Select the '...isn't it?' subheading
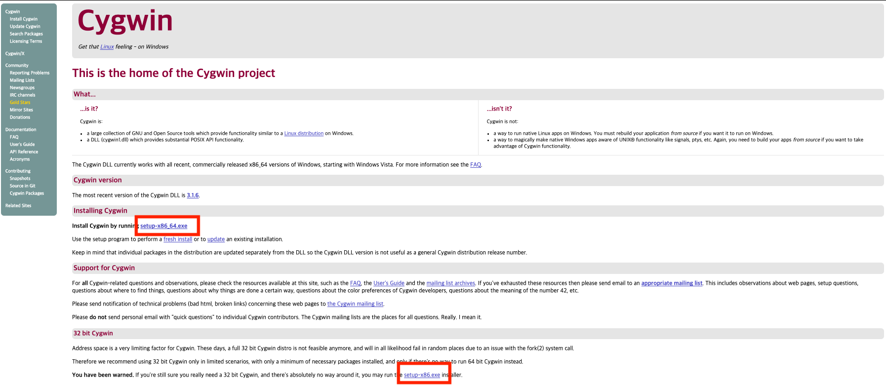 click(x=499, y=109)
